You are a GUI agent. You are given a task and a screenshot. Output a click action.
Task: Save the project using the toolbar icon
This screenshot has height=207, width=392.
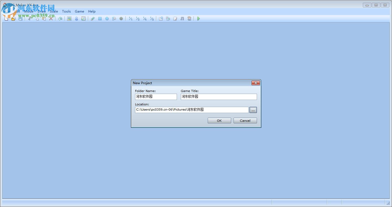click(20, 19)
